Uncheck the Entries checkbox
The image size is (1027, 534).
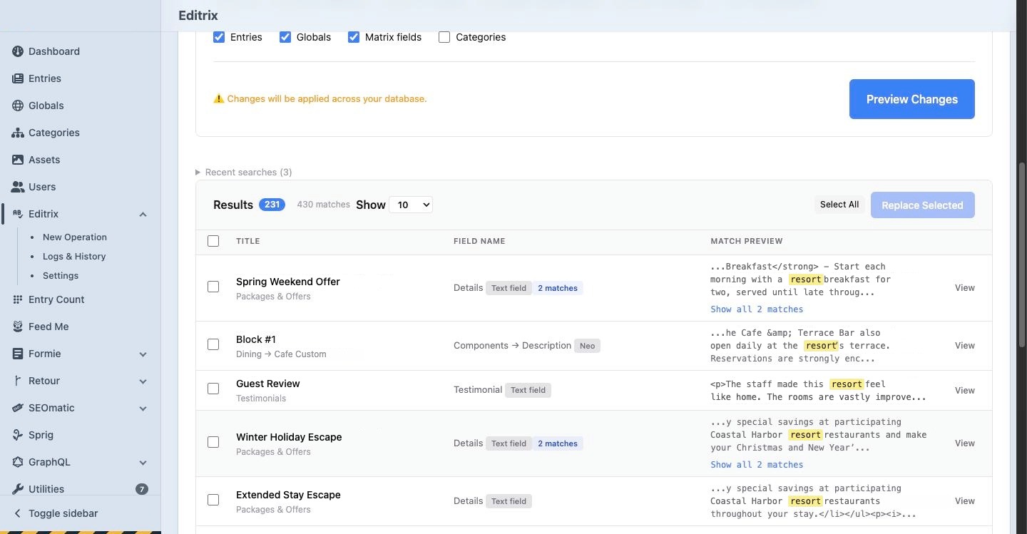pyautogui.click(x=219, y=37)
